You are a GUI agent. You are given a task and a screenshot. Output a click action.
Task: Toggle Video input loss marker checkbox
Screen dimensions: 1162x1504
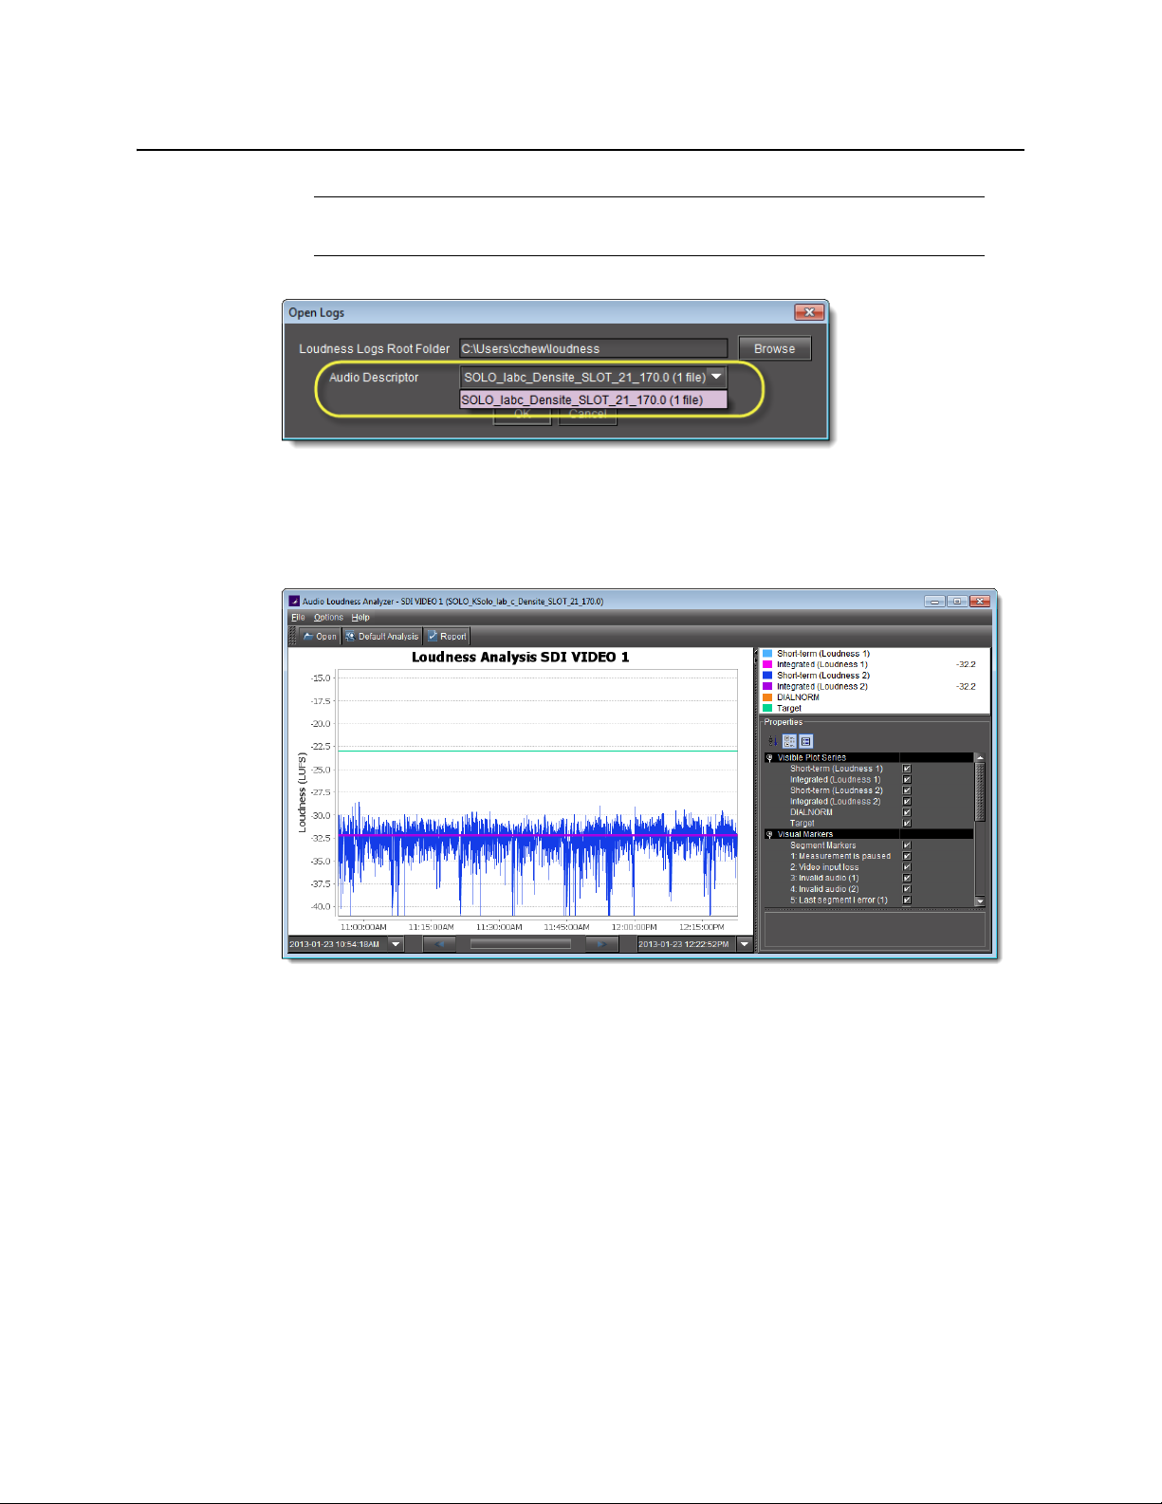click(907, 867)
